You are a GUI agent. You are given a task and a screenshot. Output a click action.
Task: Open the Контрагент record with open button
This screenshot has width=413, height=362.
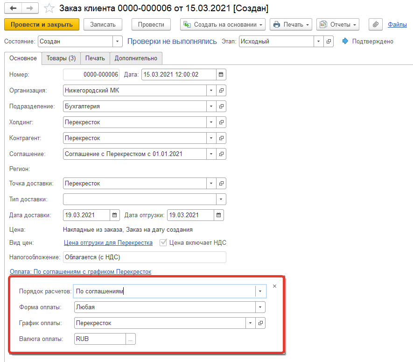(x=222, y=138)
